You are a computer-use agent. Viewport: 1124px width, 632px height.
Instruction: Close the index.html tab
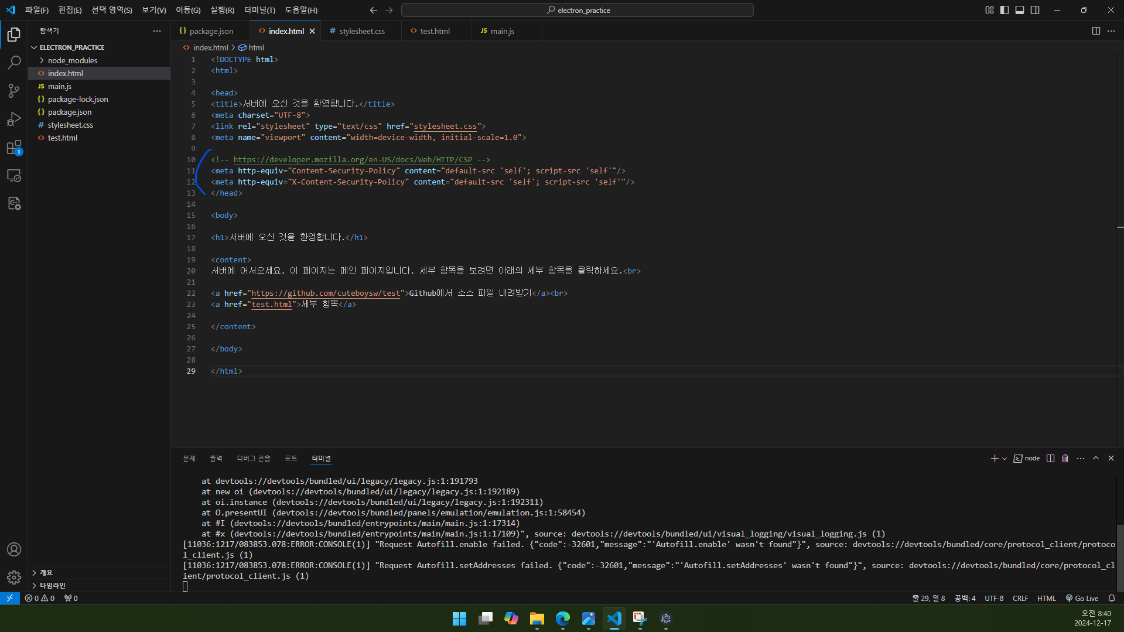(x=312, y=31)
